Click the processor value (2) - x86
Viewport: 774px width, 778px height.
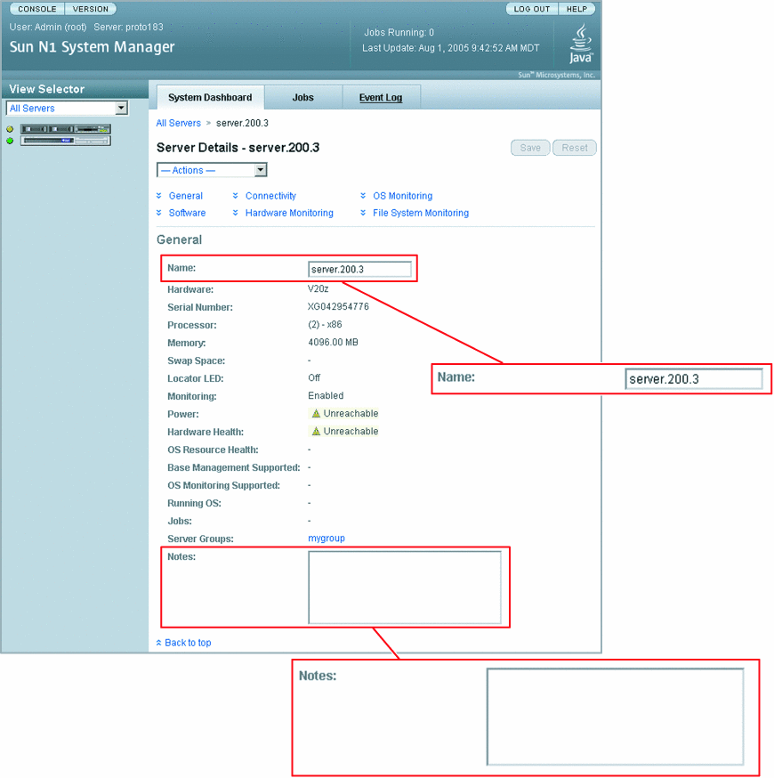tap(325, 325)
